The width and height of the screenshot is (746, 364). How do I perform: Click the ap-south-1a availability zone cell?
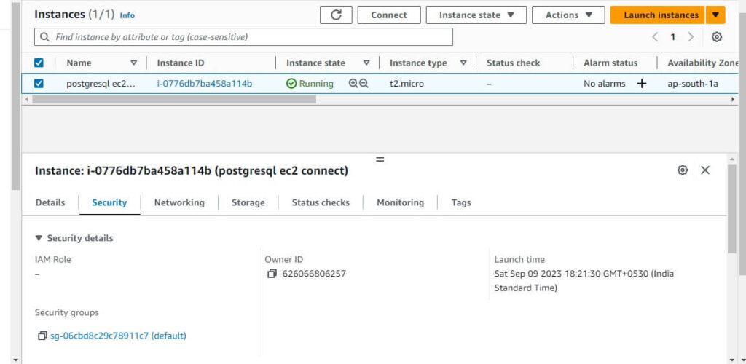692,84
